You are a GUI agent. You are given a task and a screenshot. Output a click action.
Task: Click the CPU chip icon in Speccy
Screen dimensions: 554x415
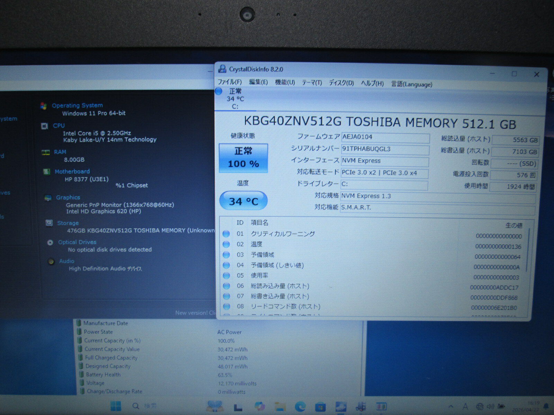[x=44, y=126]
